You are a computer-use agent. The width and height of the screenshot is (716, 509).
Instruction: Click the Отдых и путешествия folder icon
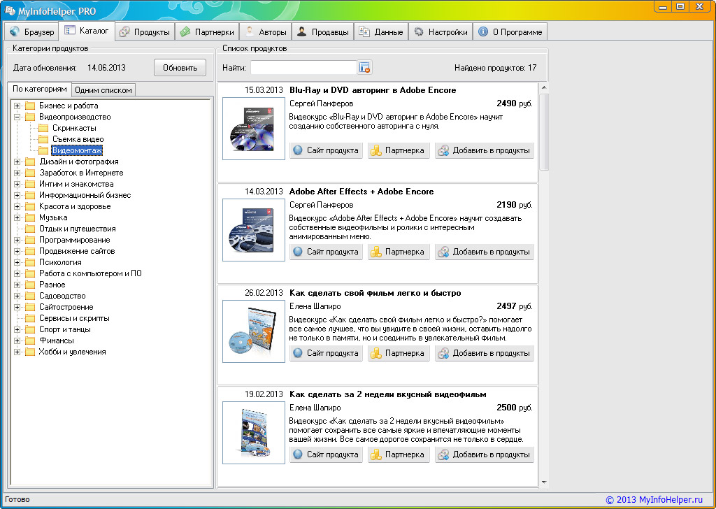[30, 229]
